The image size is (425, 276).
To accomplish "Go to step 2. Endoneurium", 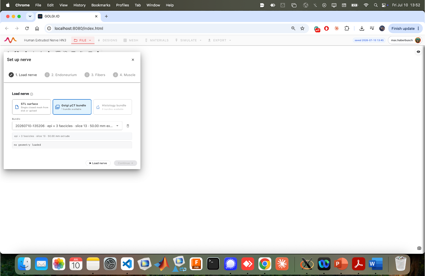I will (x=61, y=75).
